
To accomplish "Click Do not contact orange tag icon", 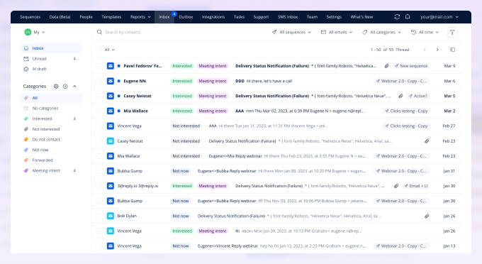I will [x=26, y=139].
